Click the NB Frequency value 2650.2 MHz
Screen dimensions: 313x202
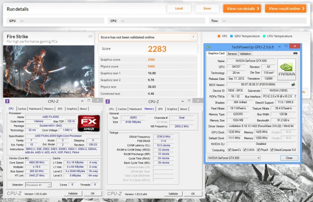[182, 126]
